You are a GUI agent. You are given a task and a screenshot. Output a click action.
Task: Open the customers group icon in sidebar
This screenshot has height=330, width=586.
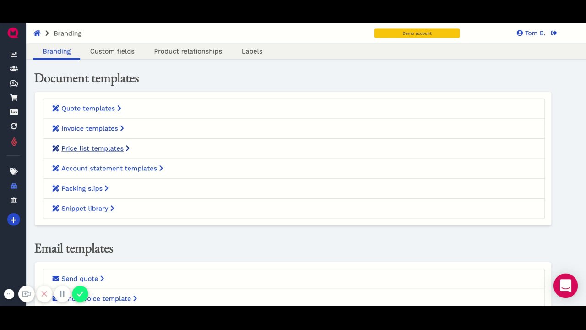(14, 69)
